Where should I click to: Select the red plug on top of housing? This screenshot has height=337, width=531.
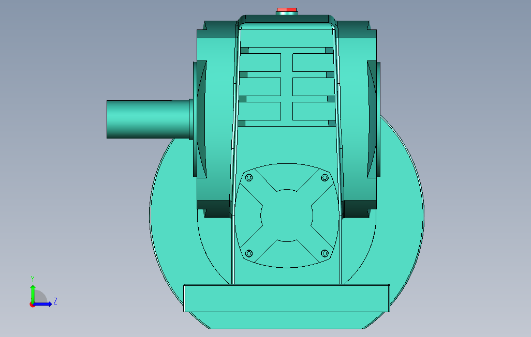[287, 10]
